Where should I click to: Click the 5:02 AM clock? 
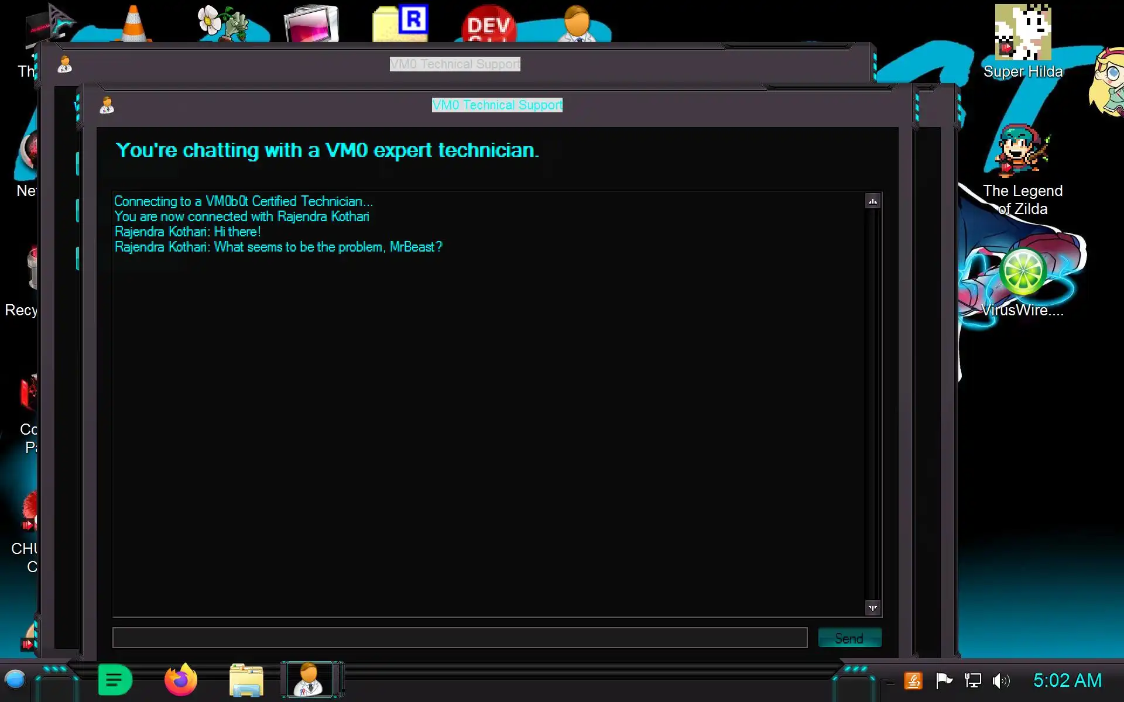tap(1067, 680)
